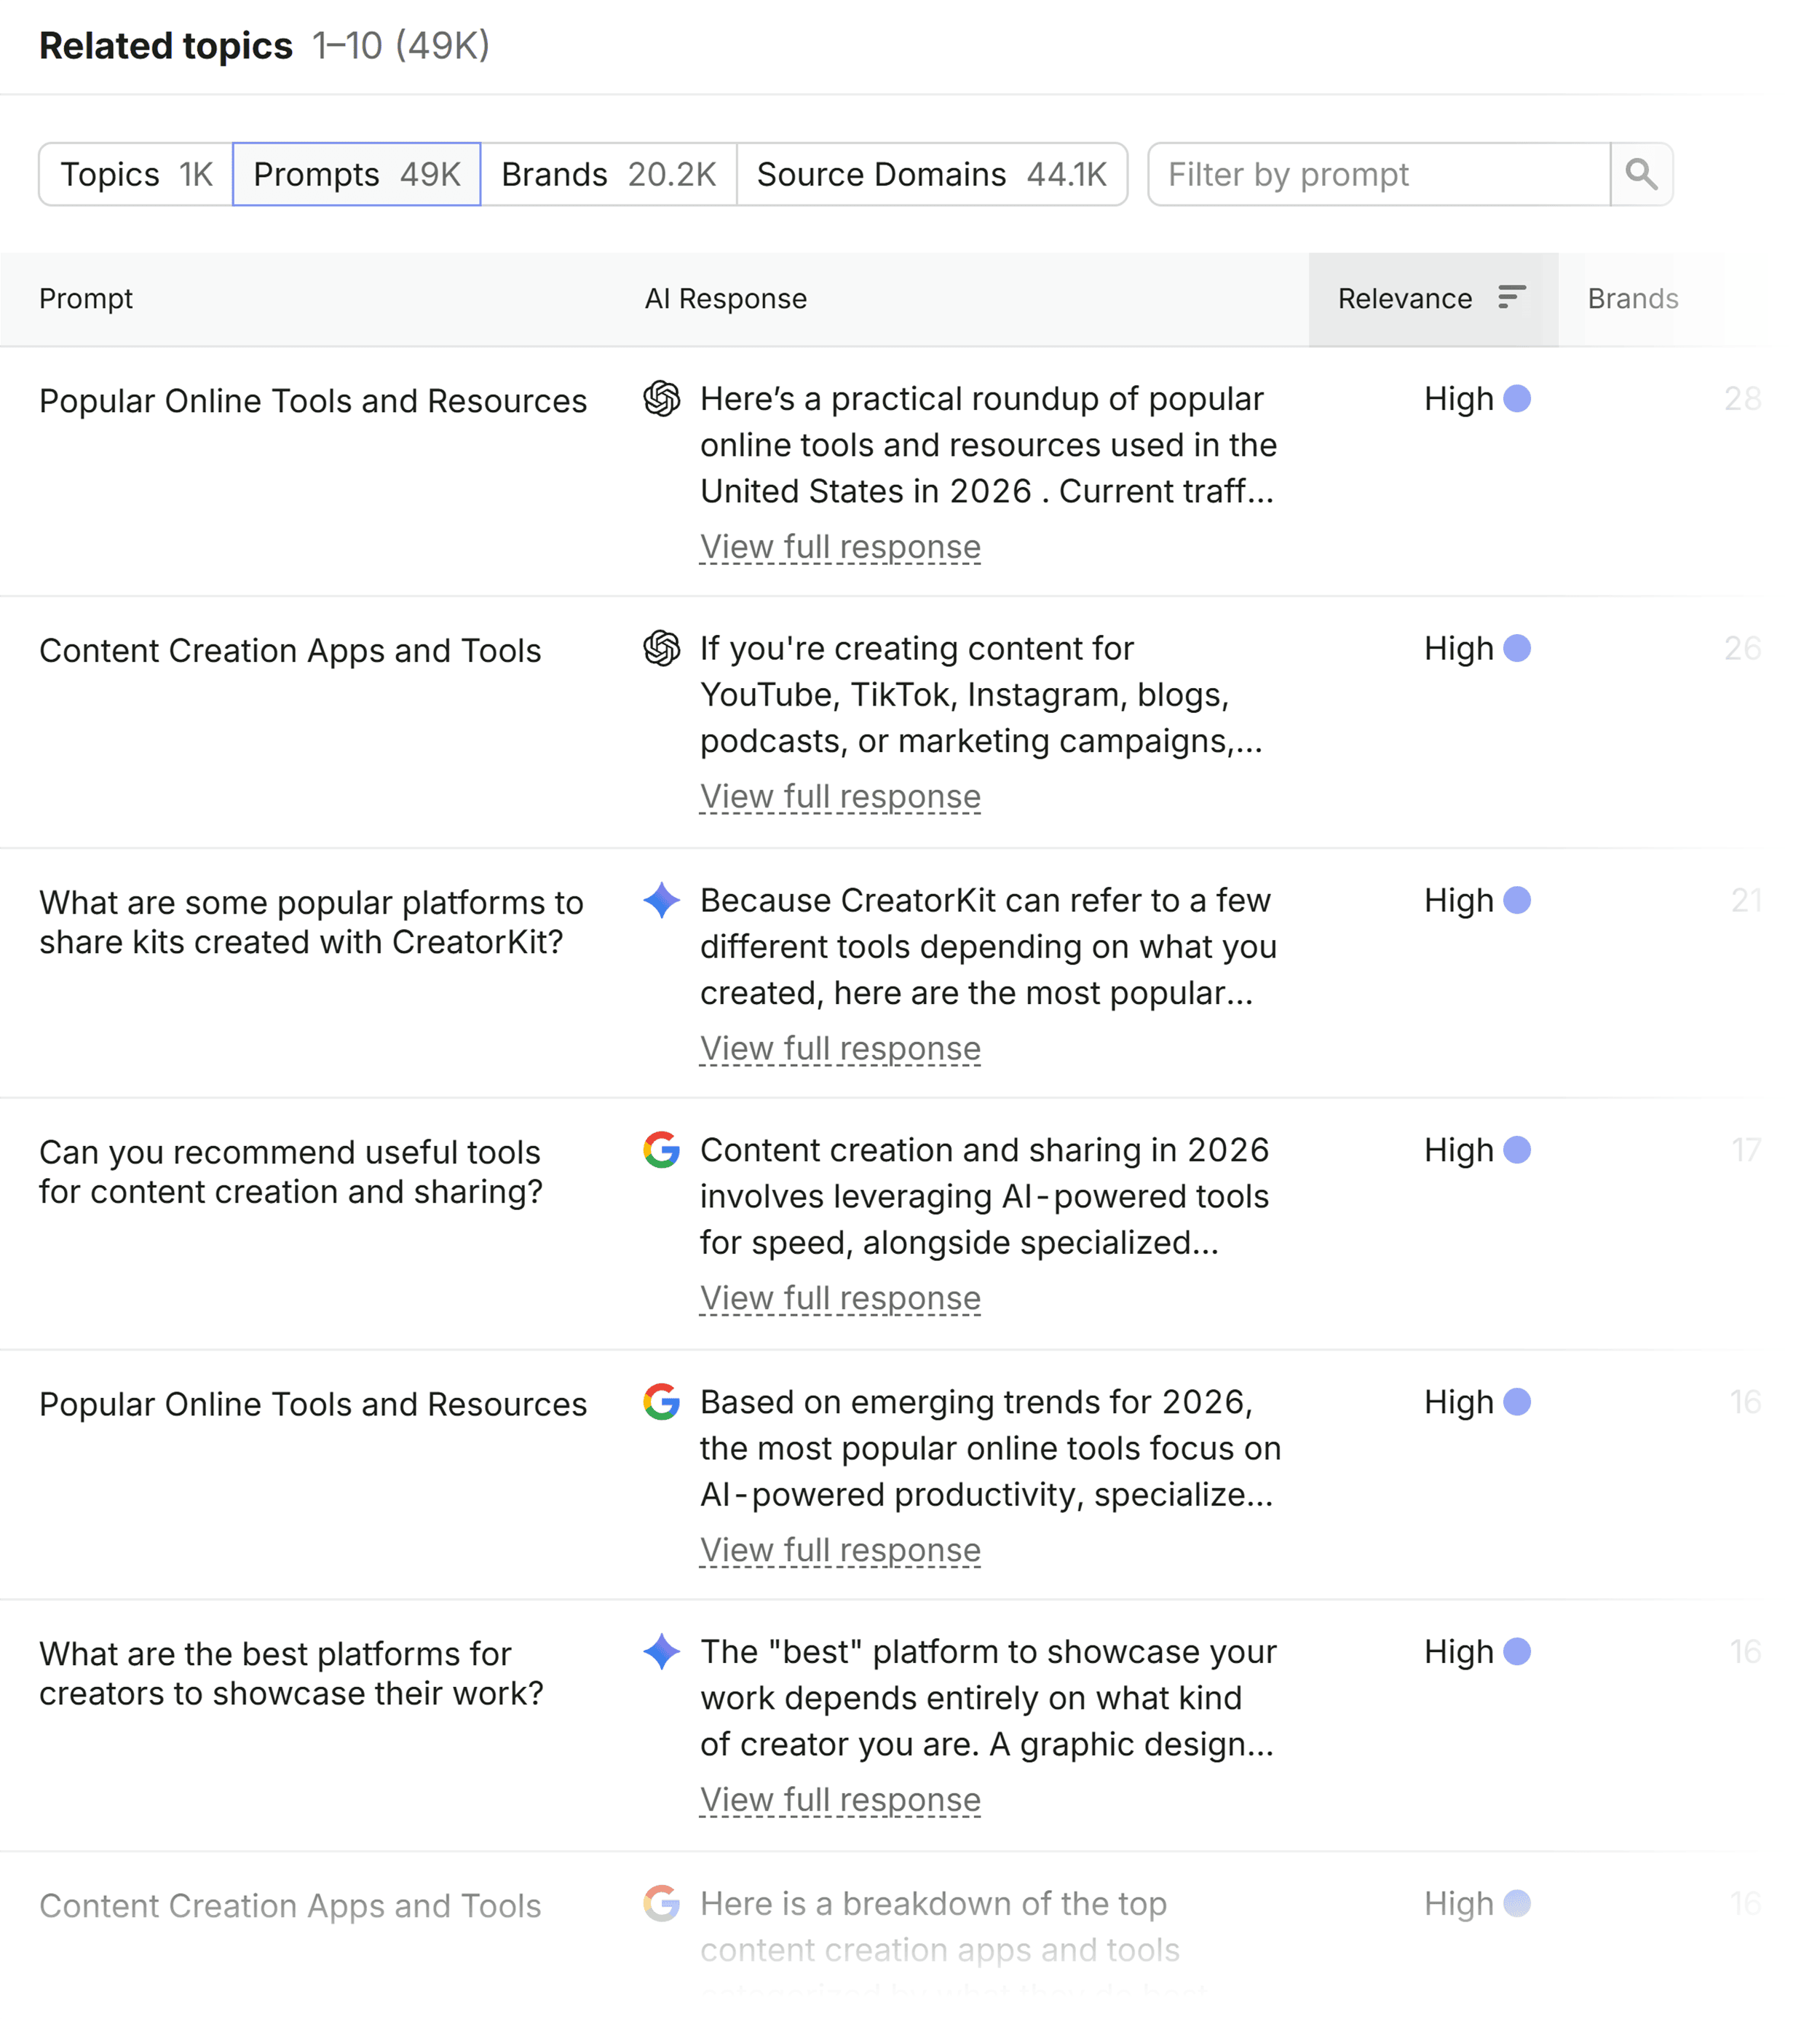Click Gemini icon in CreatorKit row

coord(662,900)
